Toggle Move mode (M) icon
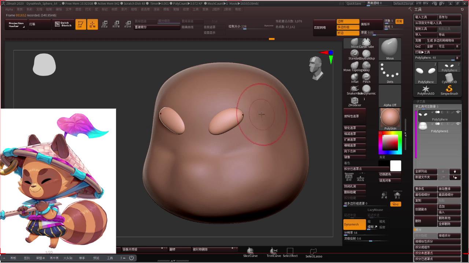Image resolution: width=469 pixels, height=263 pixels. click(104, 24)
